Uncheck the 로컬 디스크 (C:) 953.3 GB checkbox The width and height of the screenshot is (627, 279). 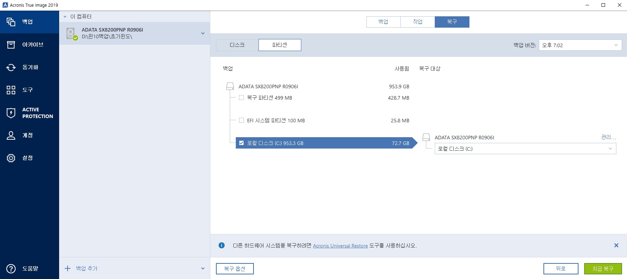pos(241,143)
